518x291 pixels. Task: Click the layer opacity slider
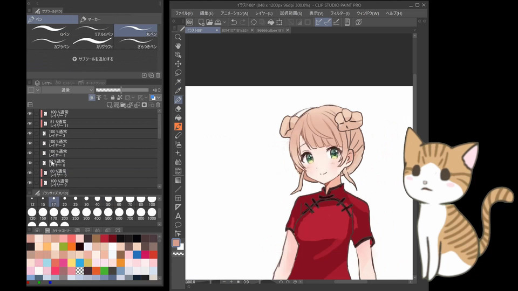pos(122,90)
